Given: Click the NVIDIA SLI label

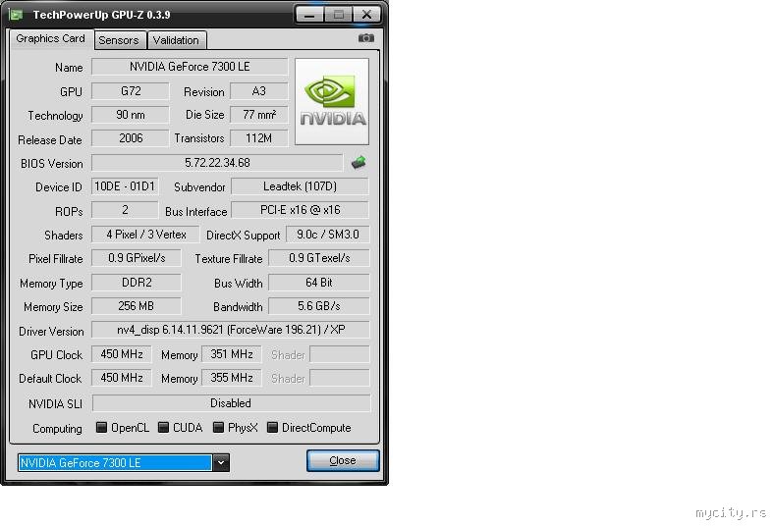Looking at the screenshot, I should 55,404.
